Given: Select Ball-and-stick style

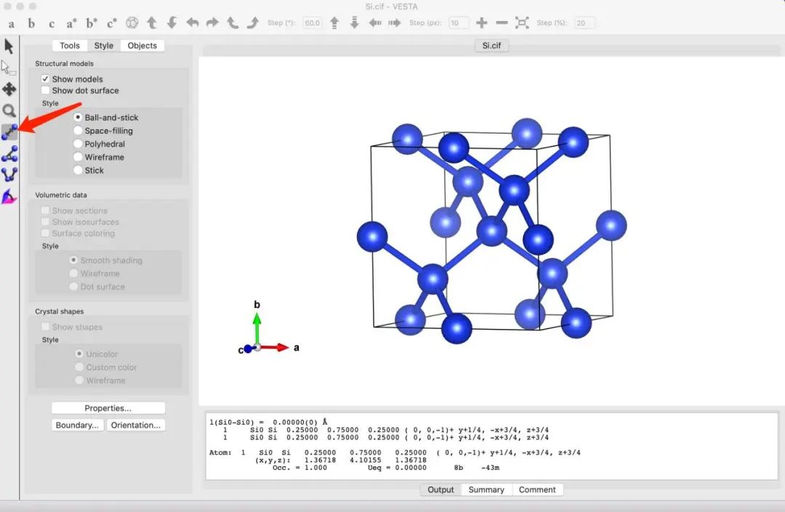Looking at the screenshot, I should (78, 117).
